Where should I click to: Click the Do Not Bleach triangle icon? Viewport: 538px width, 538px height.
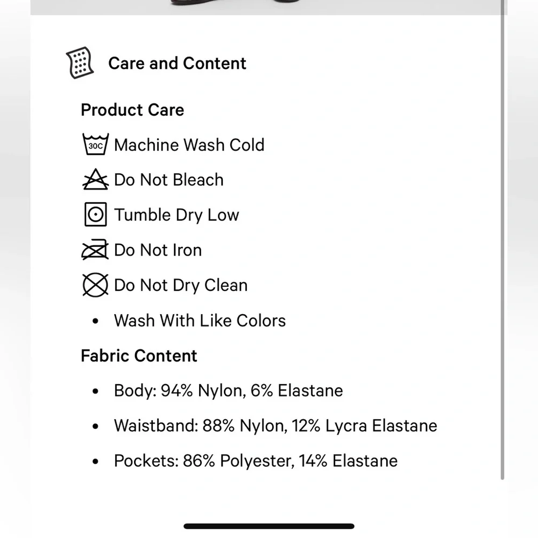(x=95, y=180)
